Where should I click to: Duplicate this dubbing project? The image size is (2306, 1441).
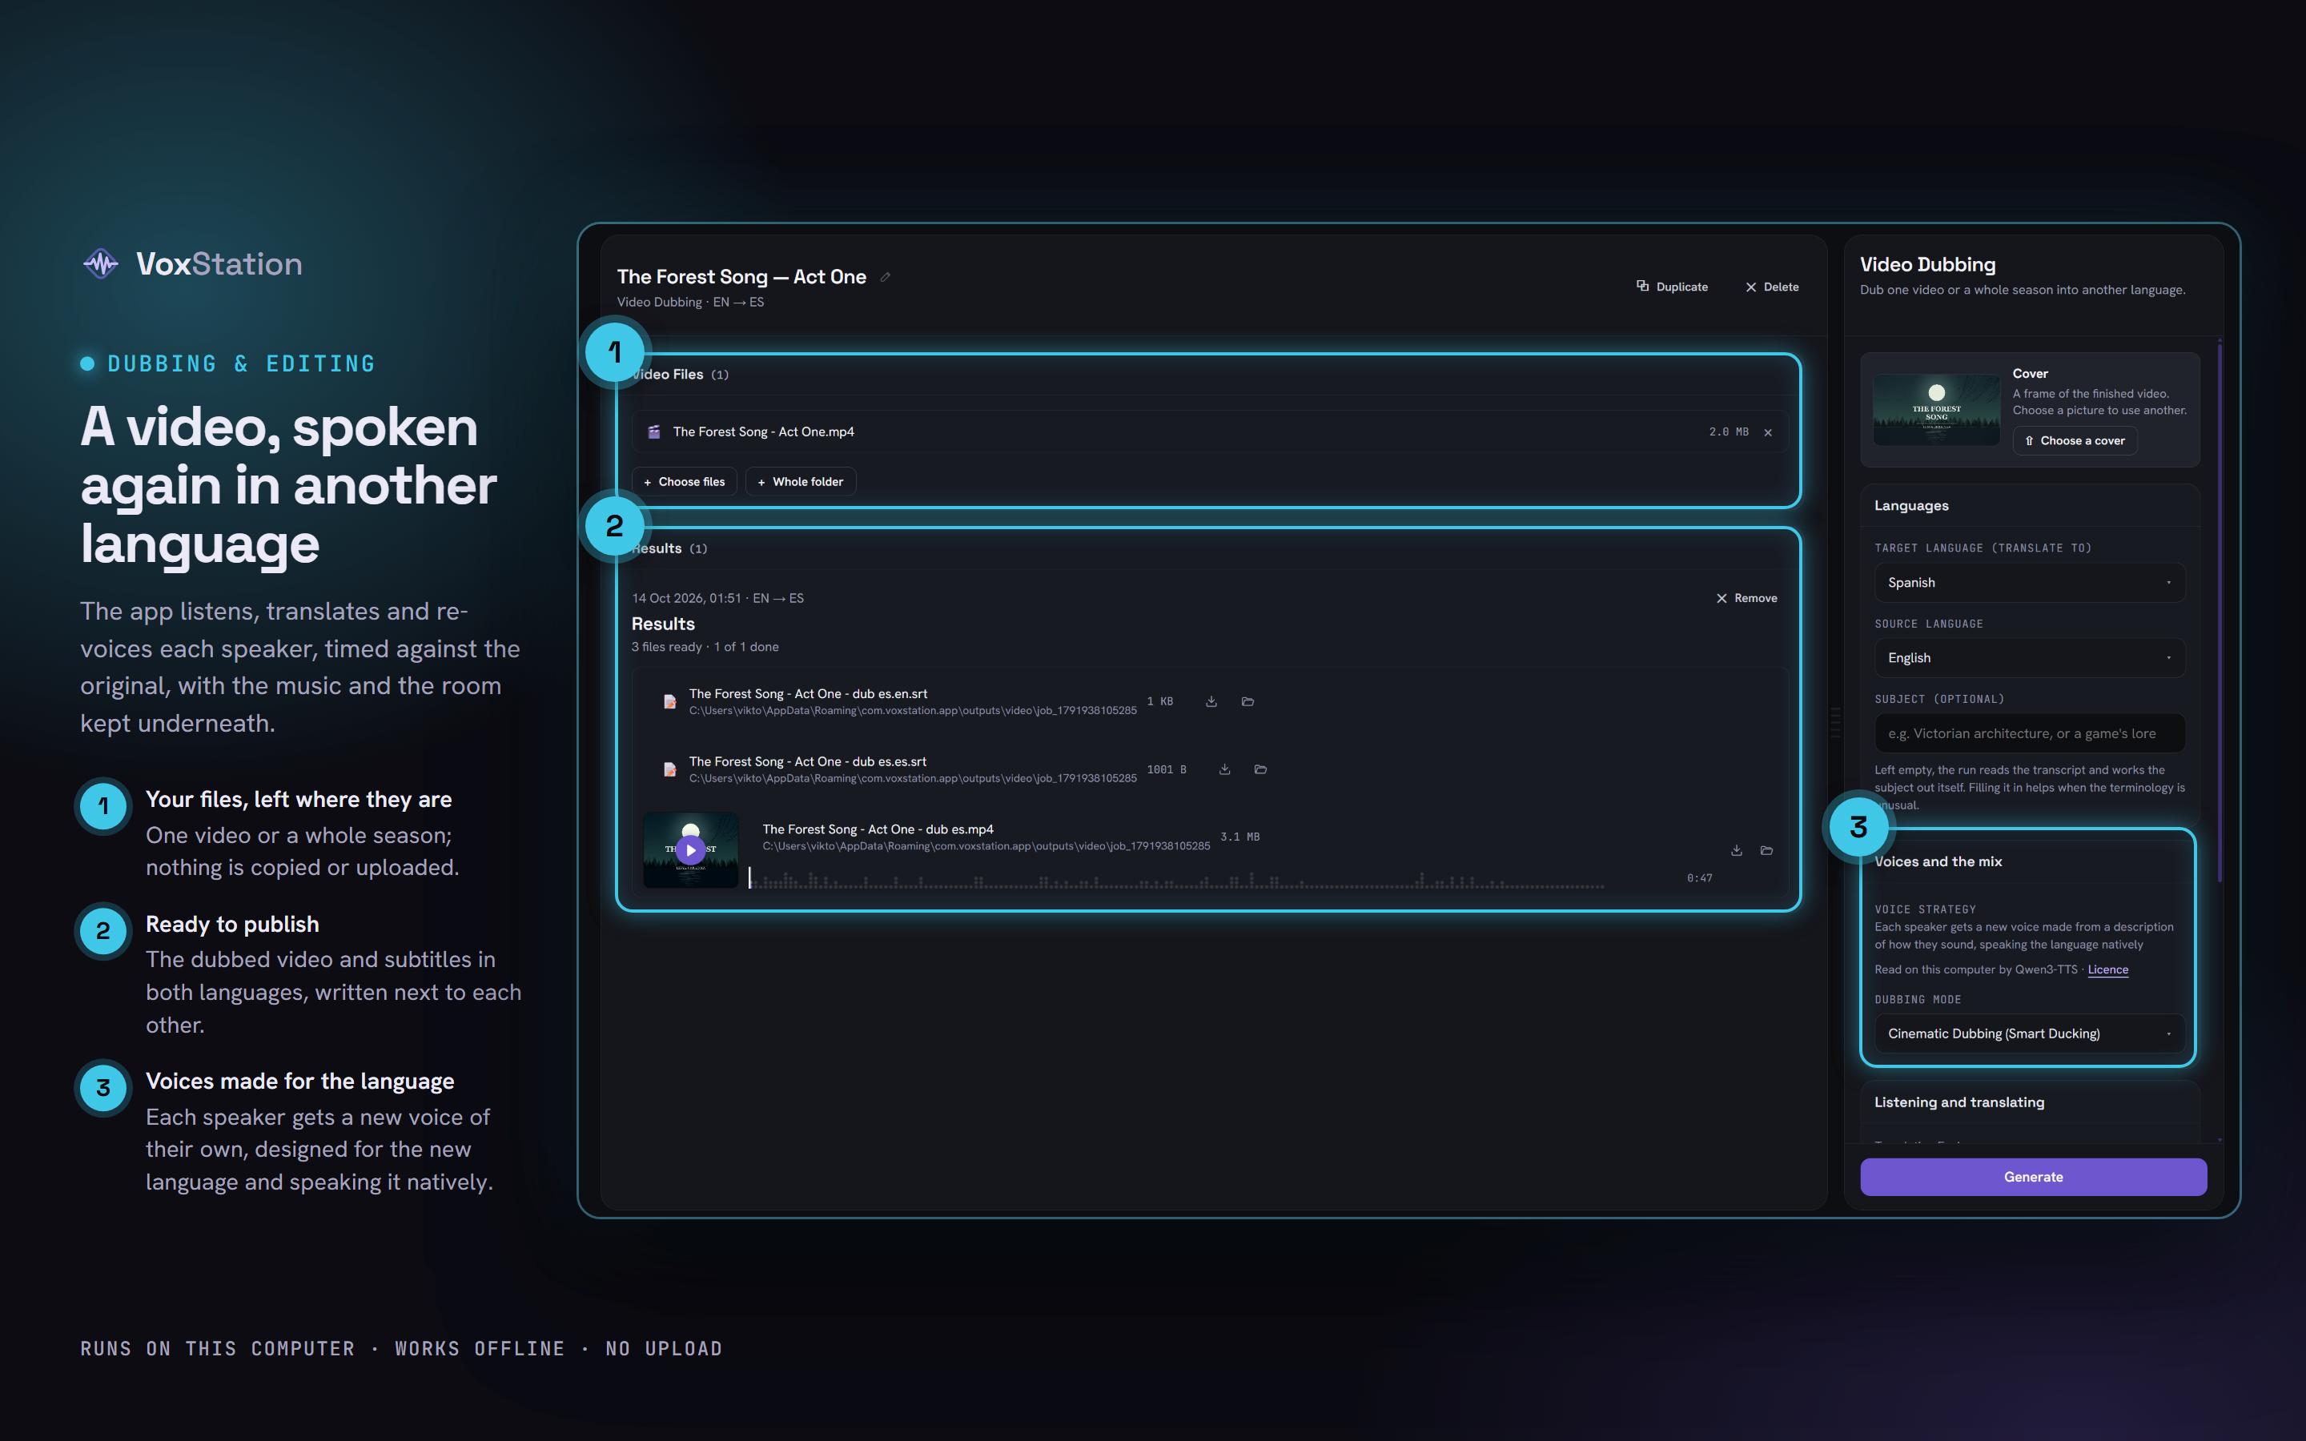coord(1673,287)
